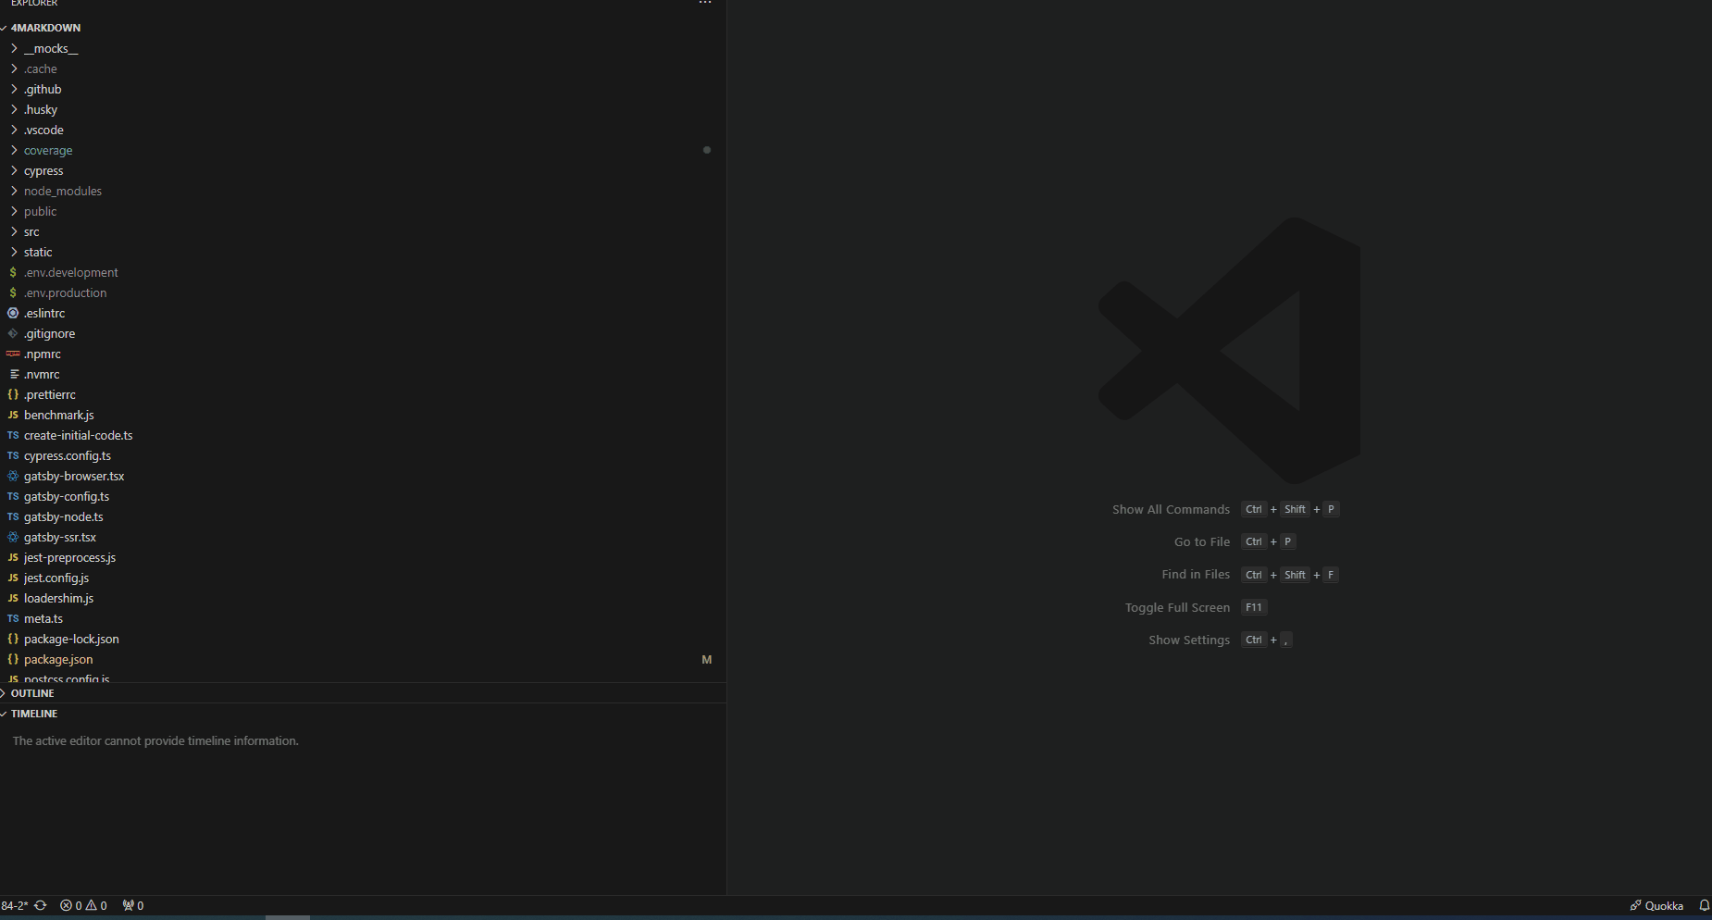Image resolution: width=1712 pixels, height=920 pixels.
Task: Select the file name .eslintrc
Action: click(44, 313)
